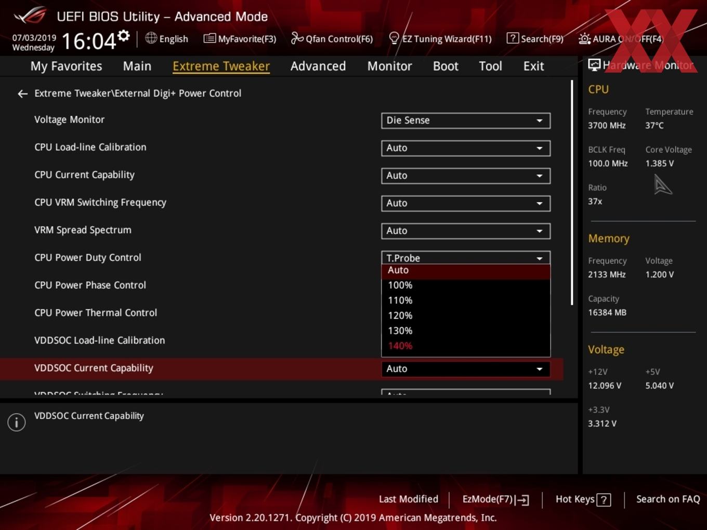Click the BCLK Freq 100.0 MHz value
This screenshot has width=707, height=530.
pos(608,163)
